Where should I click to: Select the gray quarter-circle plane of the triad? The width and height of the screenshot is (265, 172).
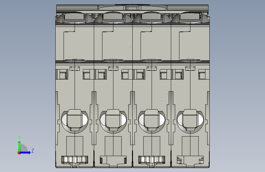[x=24, y=148]
